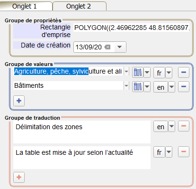196x189 pixels.
Task: Add a new value with blue plus
Action: pos(19,101)
